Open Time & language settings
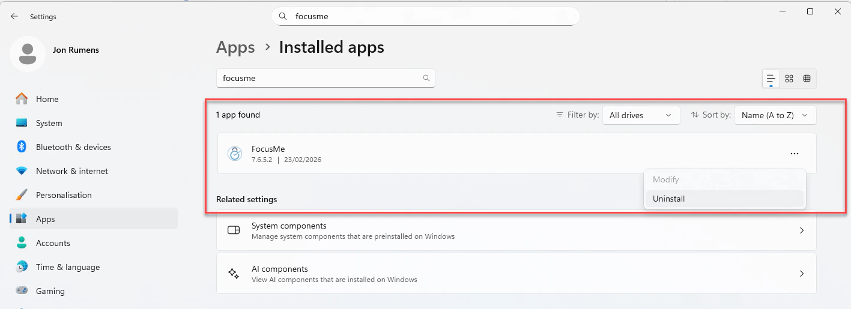 (x=94, y=267)
